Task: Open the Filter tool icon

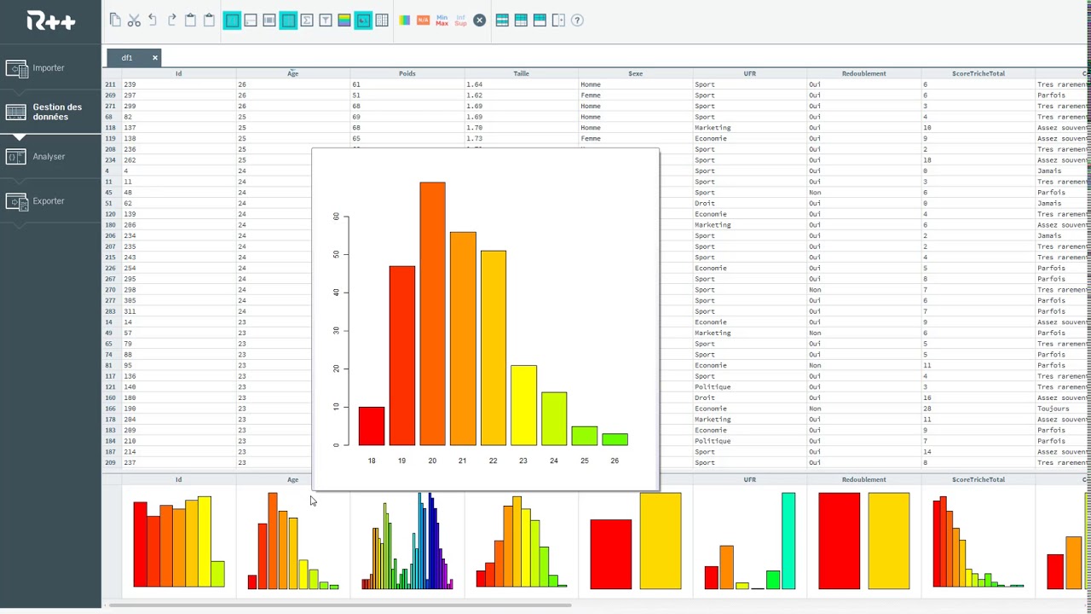Action: pos(325,20)
